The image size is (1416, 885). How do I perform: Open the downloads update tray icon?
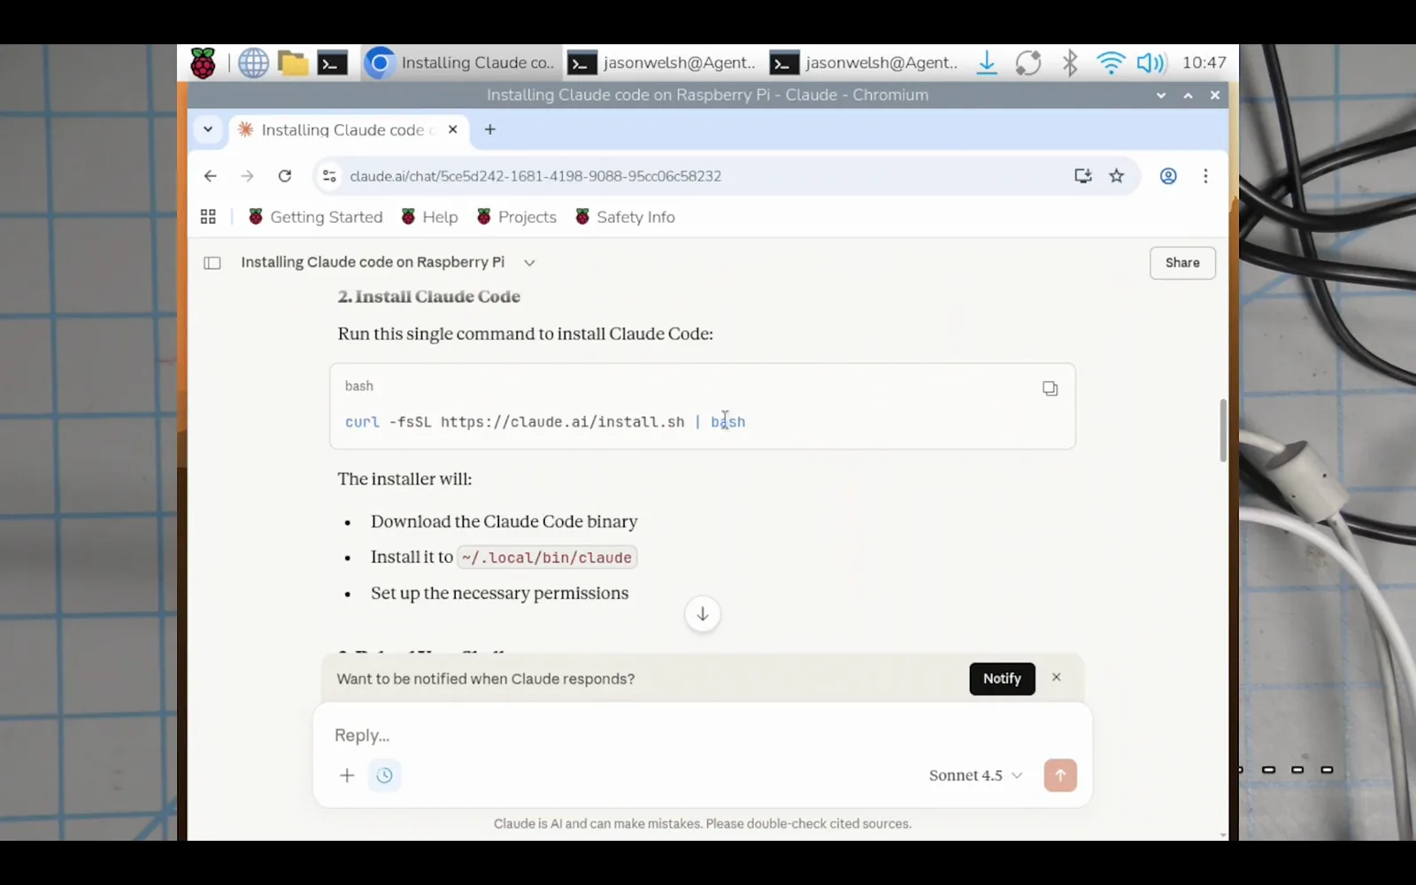(x=987, y=63)
